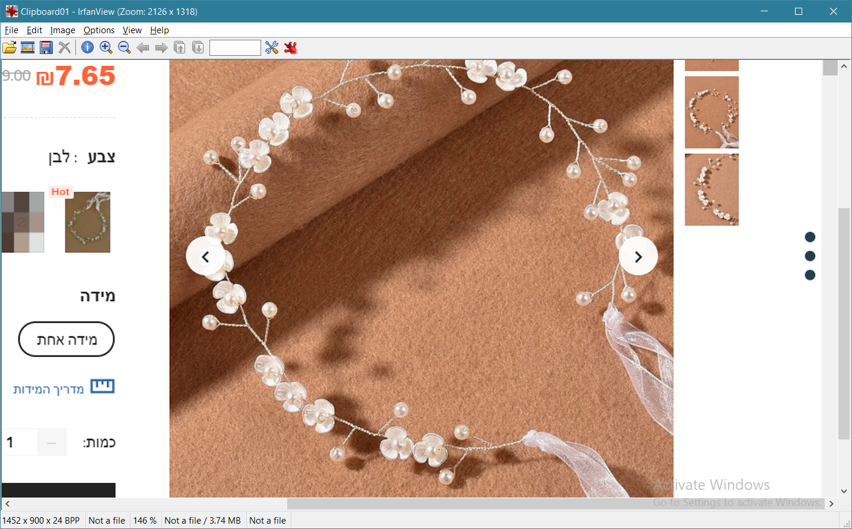Open the Options menu

(x=99, y=30)
